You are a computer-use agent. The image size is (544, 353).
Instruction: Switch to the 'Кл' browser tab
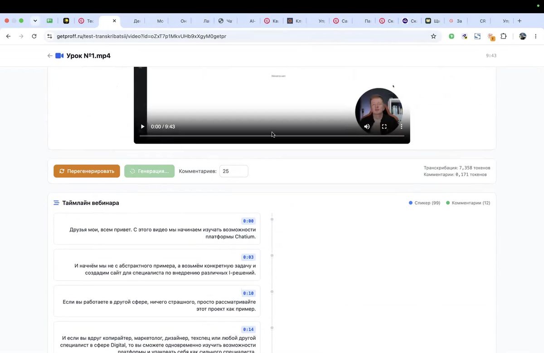295,21
